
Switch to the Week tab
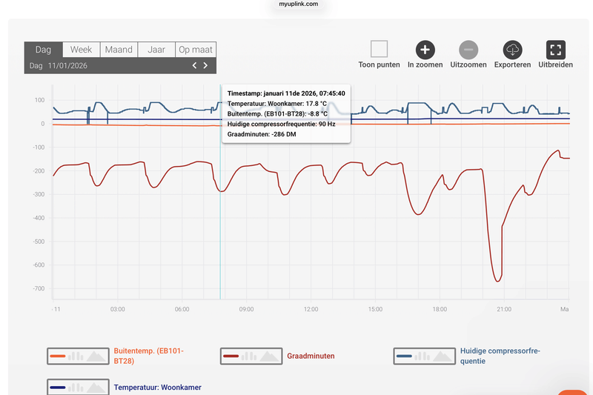tap(82, 50)
